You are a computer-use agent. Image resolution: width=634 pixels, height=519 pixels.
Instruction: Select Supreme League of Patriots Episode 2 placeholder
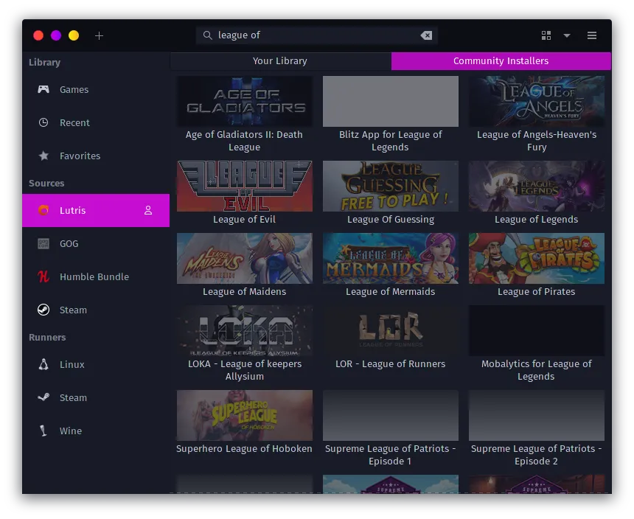[x=537, y=416]
